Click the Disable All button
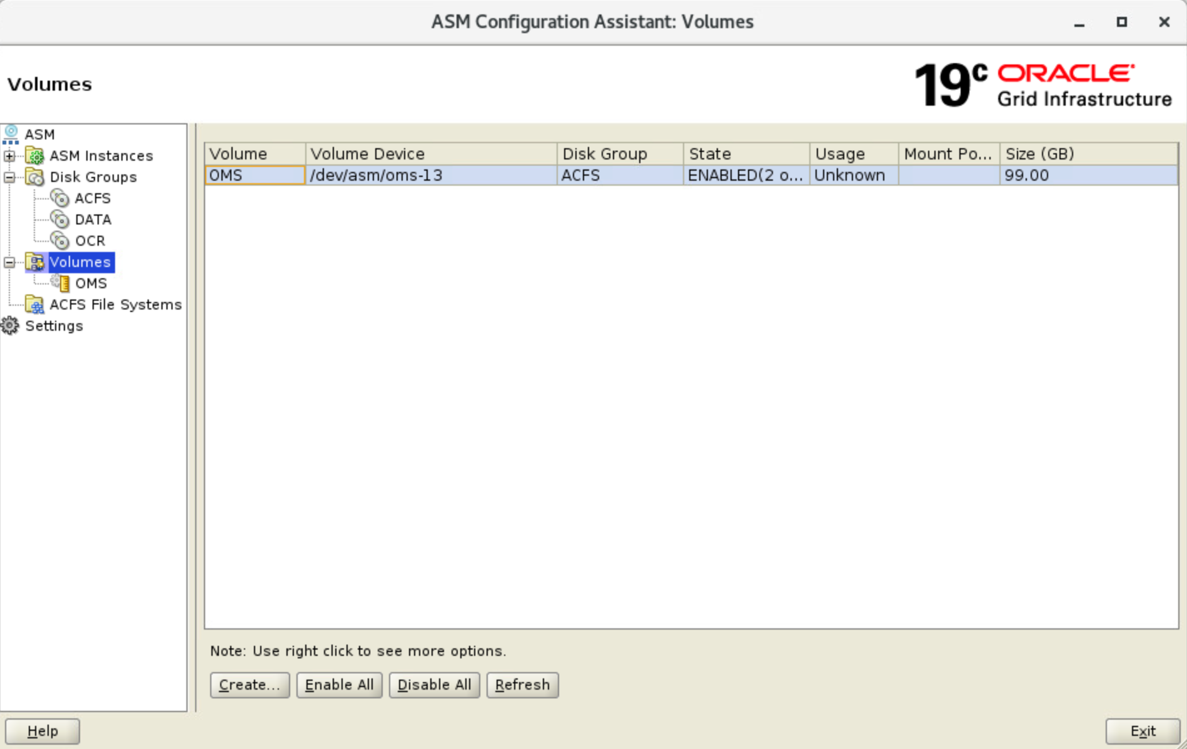This screenshot has height=749, width=1187. point(434,685)
